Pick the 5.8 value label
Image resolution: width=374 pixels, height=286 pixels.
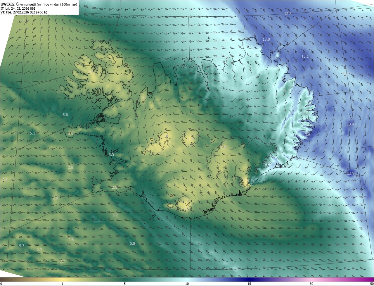tap(132, 244)
